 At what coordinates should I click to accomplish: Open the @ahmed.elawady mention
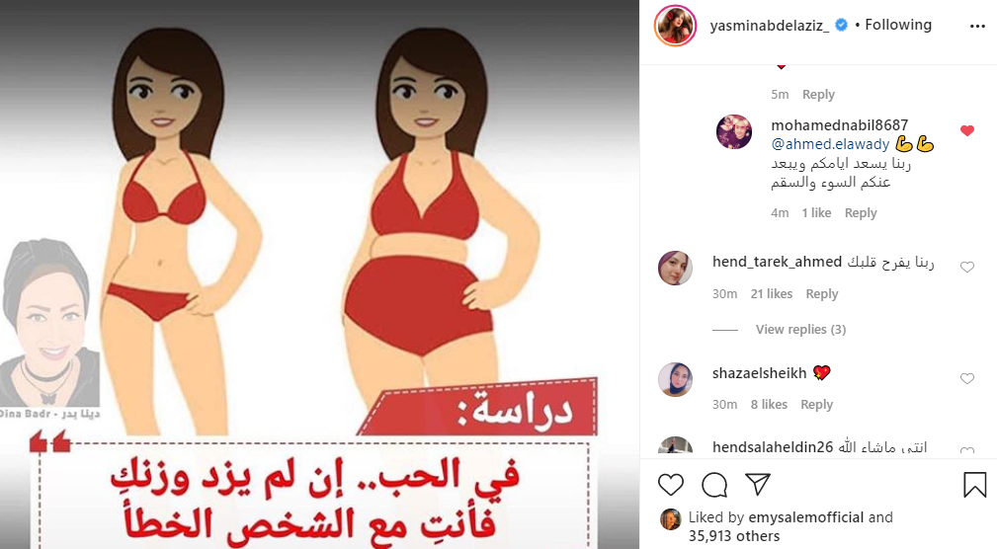[x=830, y=144]
